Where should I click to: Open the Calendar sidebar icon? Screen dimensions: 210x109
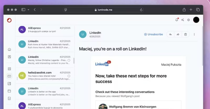point(9,91)
